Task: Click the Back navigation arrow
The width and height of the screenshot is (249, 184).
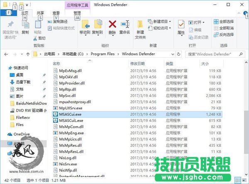Action: pyautogui.click(x=6, y=54)
